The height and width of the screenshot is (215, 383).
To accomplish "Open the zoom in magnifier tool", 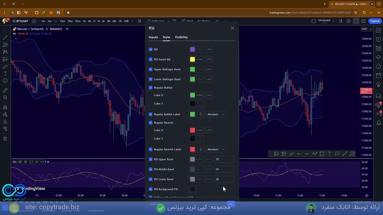I will click(x=5, y=98).
